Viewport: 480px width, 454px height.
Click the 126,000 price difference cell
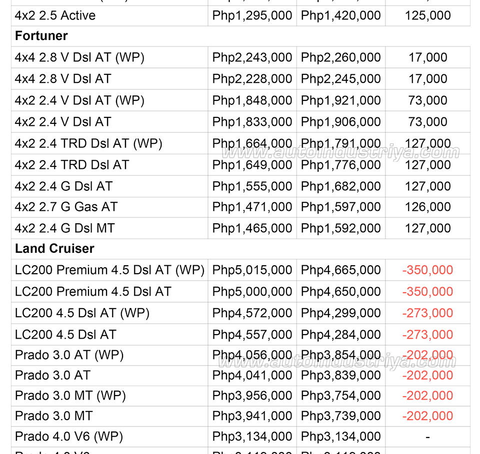(427, 207)
